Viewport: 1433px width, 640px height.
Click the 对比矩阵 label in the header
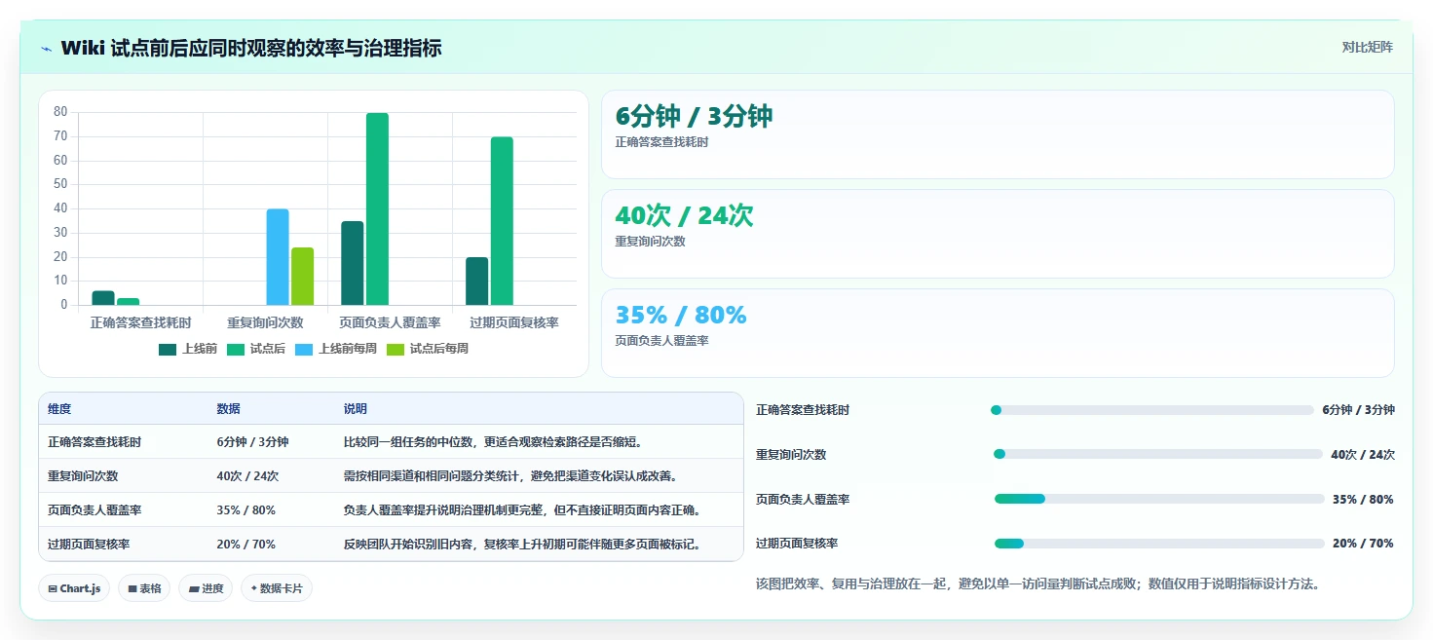click(x=1368, y=47)
